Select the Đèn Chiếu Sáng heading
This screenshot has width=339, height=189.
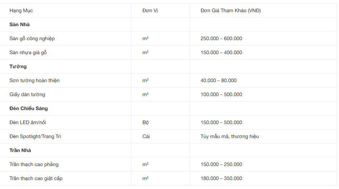tap(29, 108)
